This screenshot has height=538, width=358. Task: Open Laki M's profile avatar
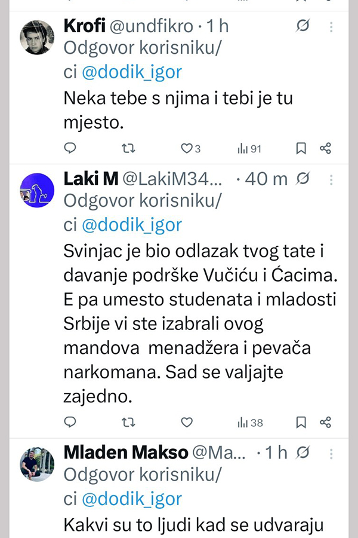[37, 190]
